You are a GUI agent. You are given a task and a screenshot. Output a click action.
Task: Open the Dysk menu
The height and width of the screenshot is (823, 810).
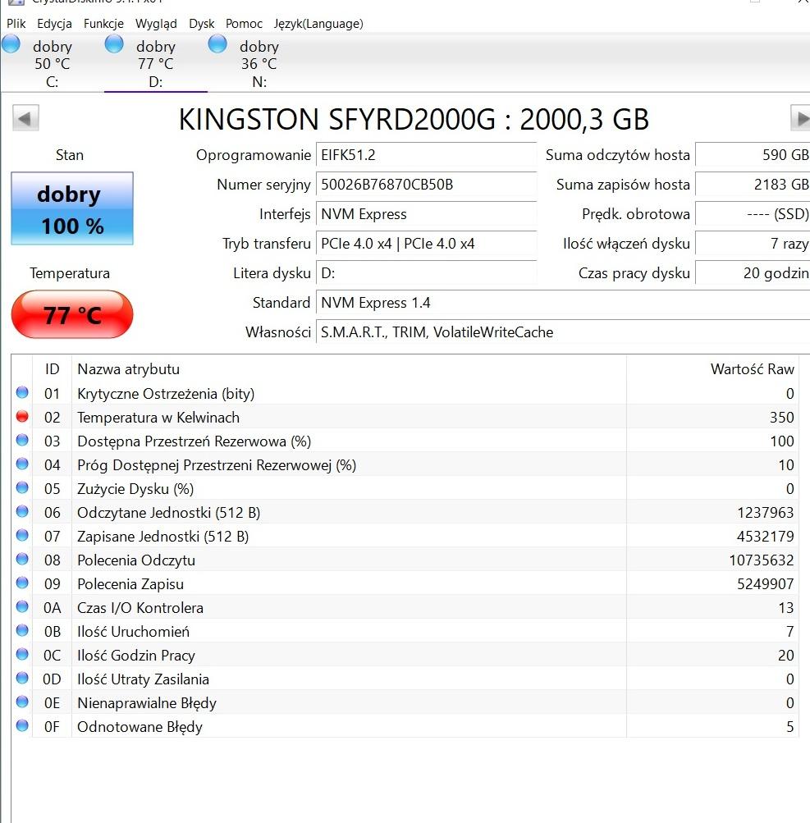[x=202, y=24]
